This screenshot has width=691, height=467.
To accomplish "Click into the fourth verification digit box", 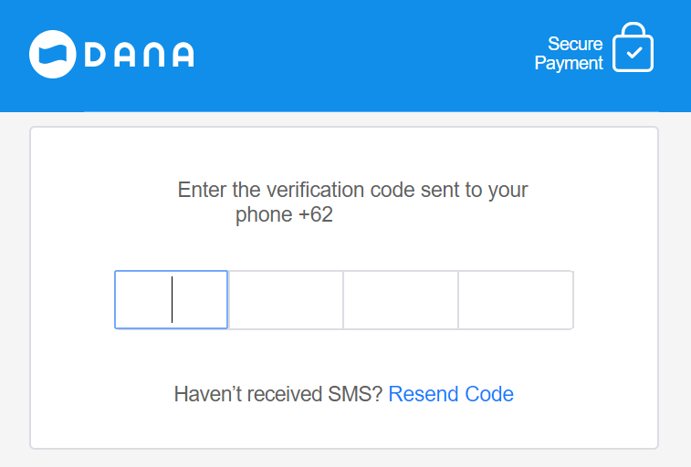I will 516,299.
